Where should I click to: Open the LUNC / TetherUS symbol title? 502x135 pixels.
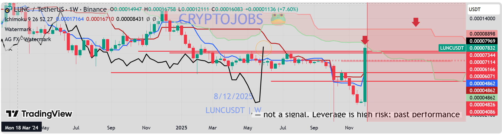(x=39, y=9)
